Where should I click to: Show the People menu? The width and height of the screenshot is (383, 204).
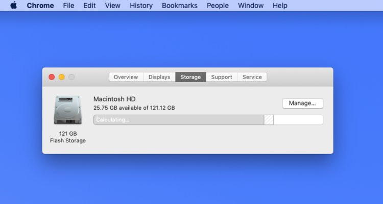coord(218,6)
